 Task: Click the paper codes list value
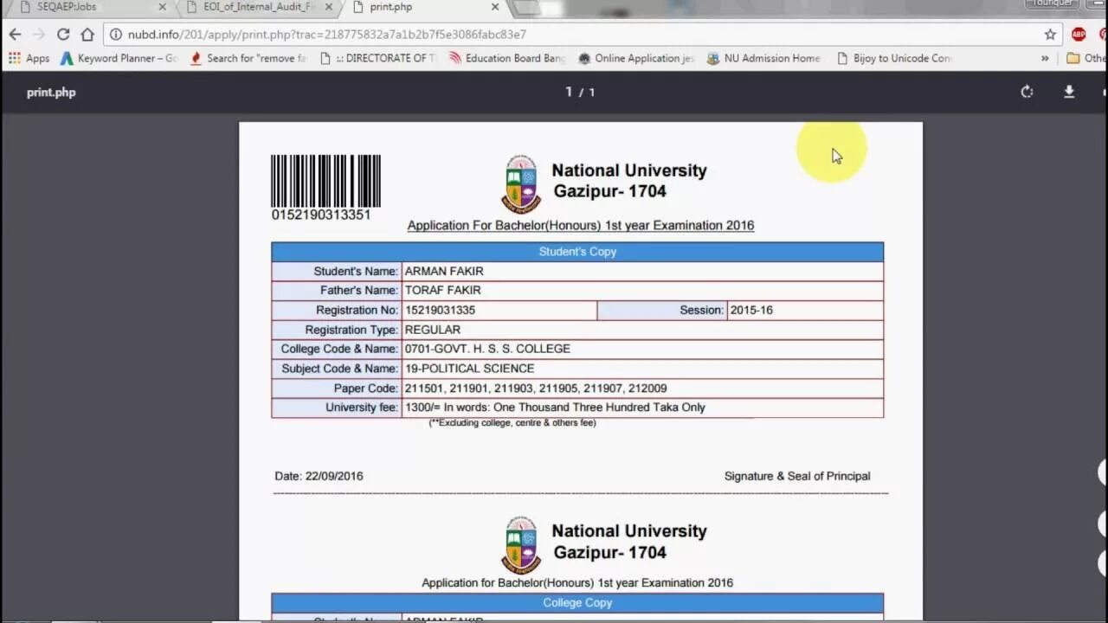[x=536, y=389]
